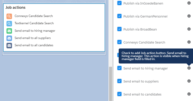Image resolution: width=193 pixels, height=101 pixels.
Task: Disable Send email to suppliers checkbox
Action: click(119, 81)
